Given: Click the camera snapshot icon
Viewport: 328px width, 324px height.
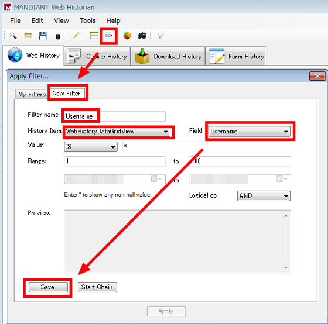Looking at the screenshot, I should [142, 36].
